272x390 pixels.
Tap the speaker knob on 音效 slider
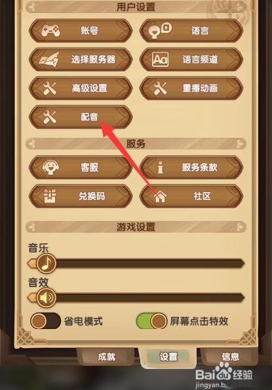point(46,298)
